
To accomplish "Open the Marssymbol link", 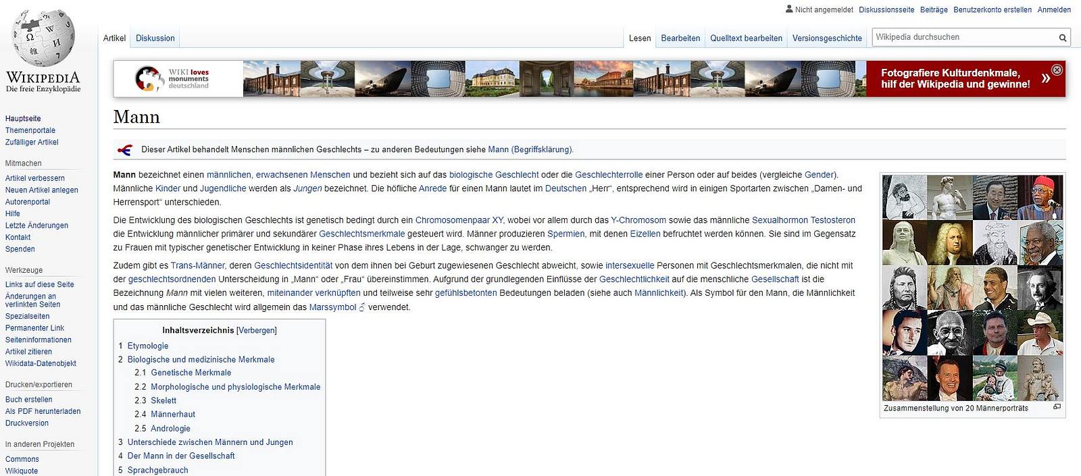I will click(x=332, y=307).
